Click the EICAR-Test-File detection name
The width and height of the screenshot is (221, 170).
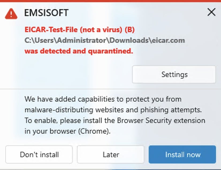pos(51,30)
